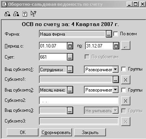This screenshot has width=146, height=139.
Task: Open calendar for period start date
Action: [x=70, y=46]
